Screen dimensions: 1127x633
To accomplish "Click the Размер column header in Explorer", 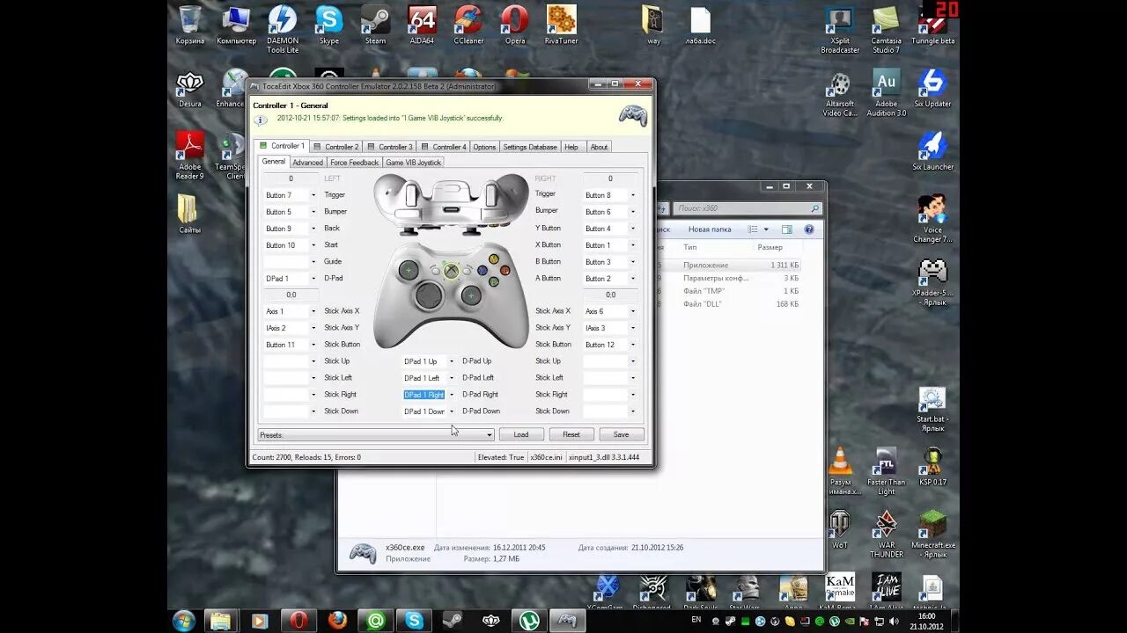I will coord(771,247).
